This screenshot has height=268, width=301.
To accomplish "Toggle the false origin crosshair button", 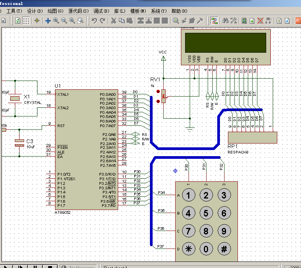I will (x=37, y=21).
